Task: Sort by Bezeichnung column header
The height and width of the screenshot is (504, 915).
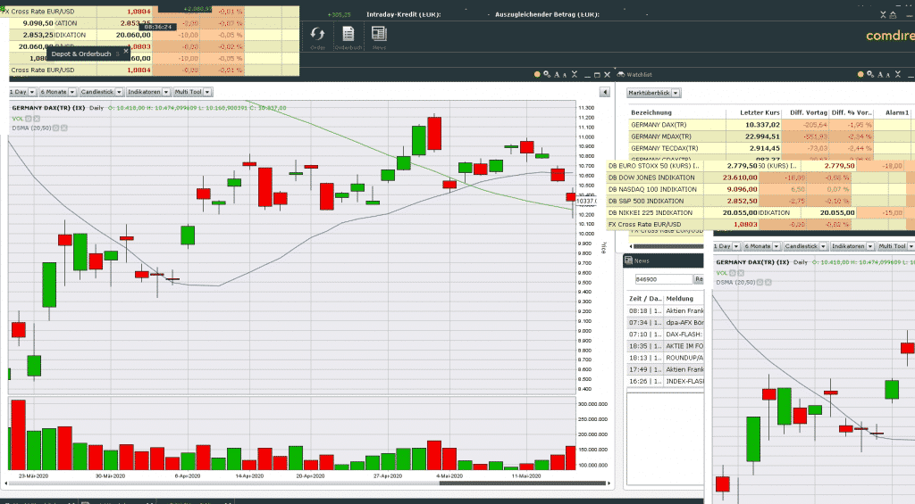Action: pos(651,112)
